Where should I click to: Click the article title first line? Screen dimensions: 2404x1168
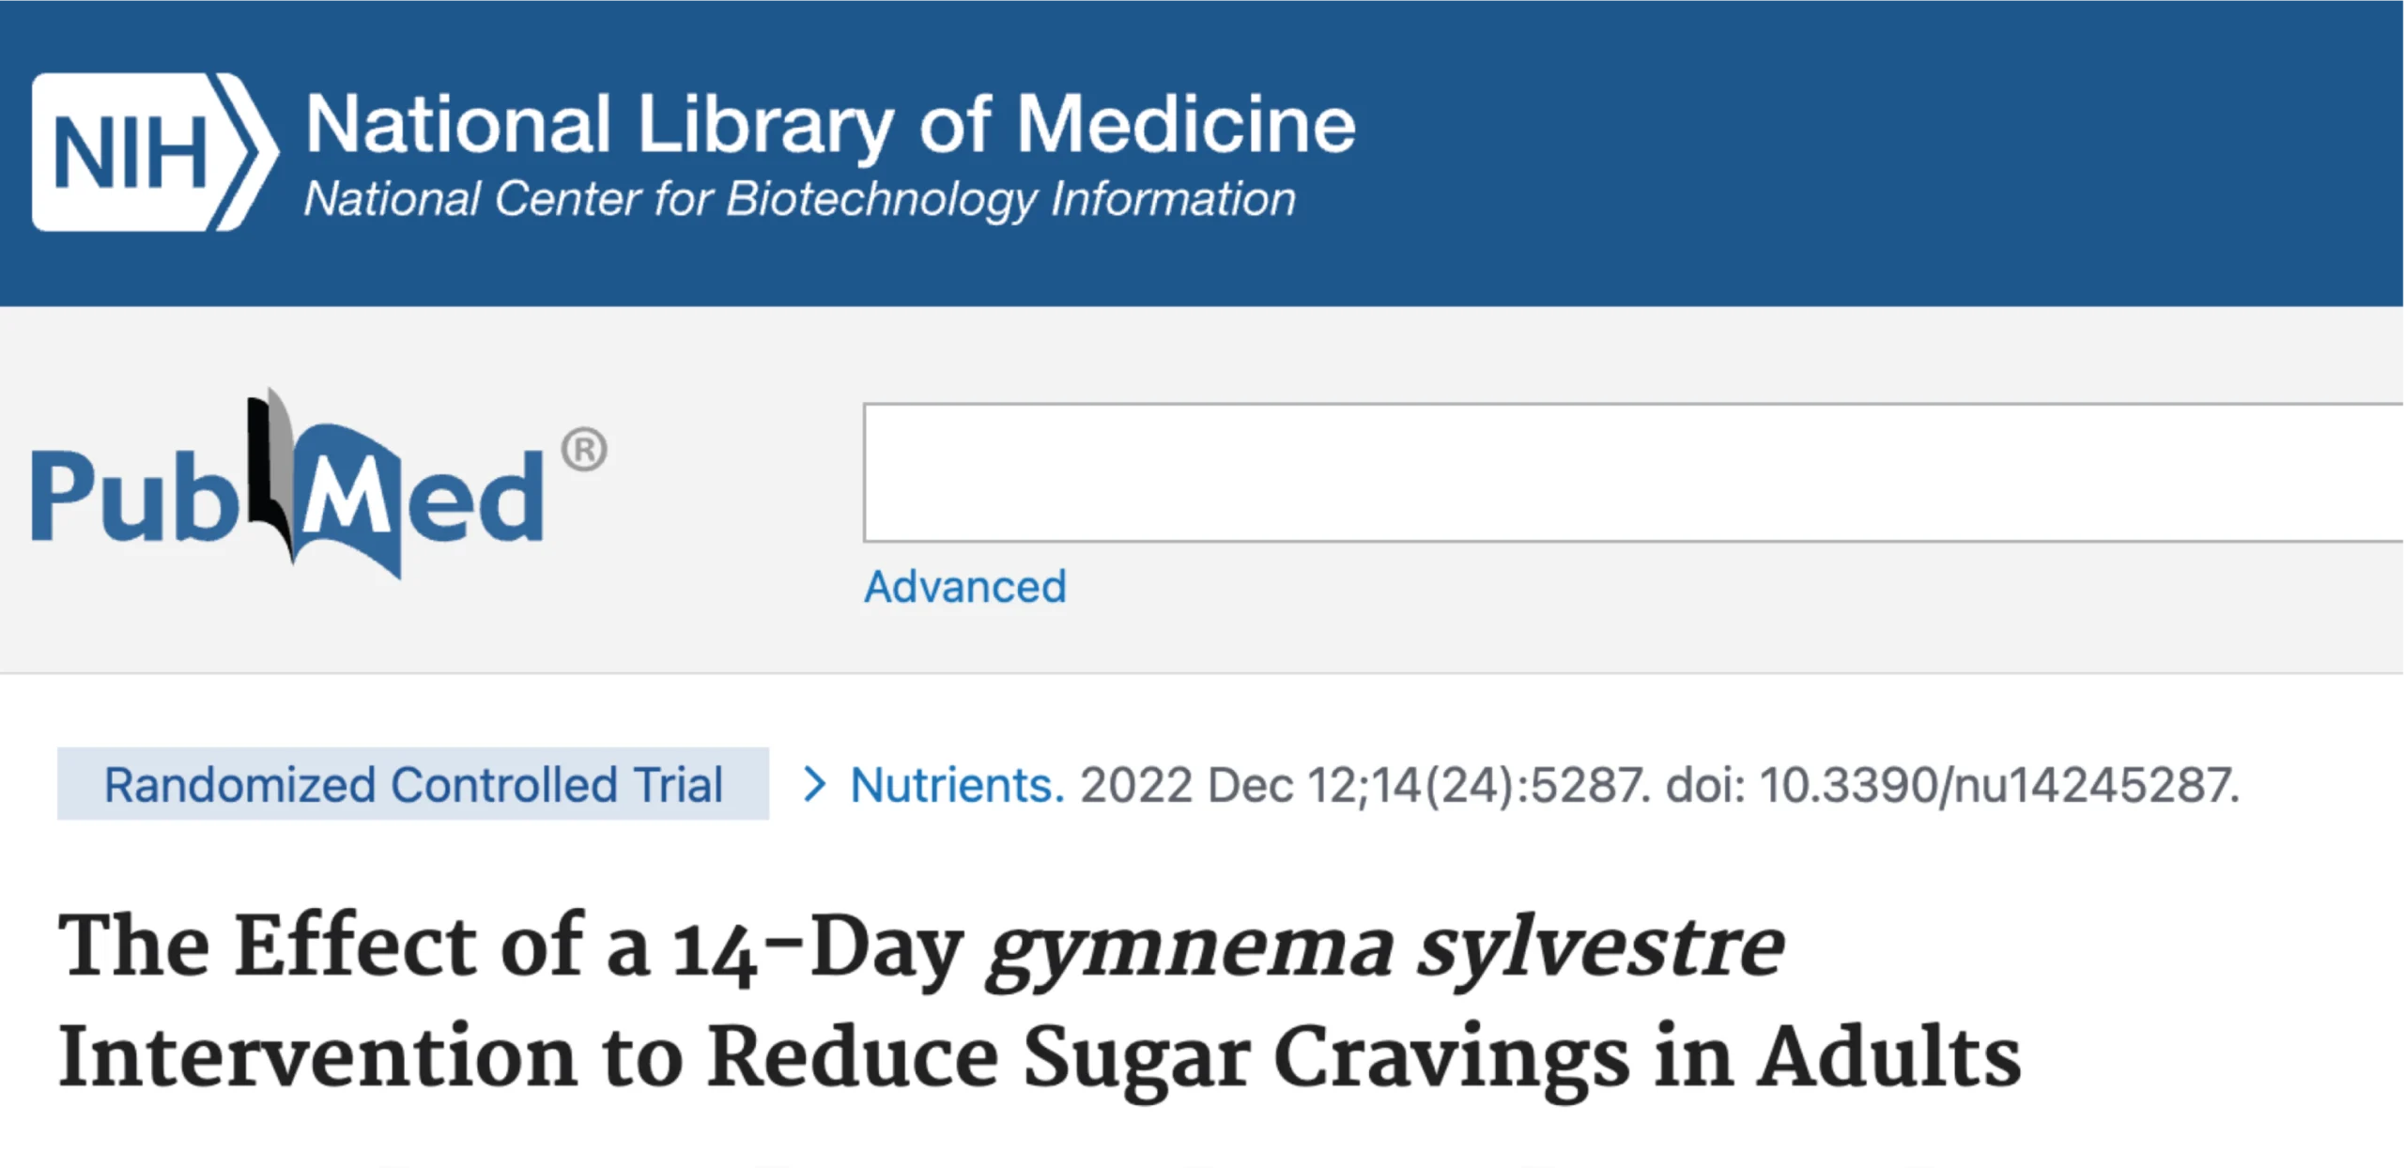pos(921,948)
